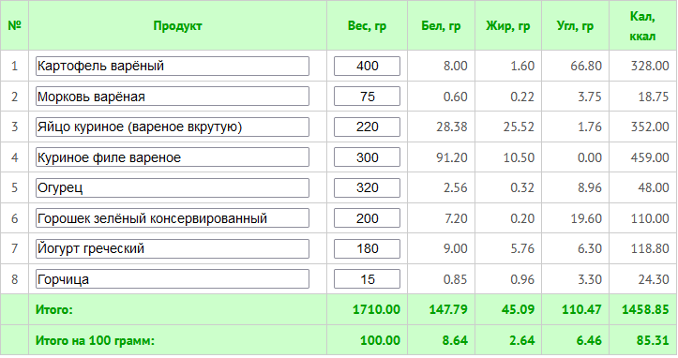Viewport: 678px width, 358px height.
Task: Select the Куриное филе вареное field
Action: [173, 157]
